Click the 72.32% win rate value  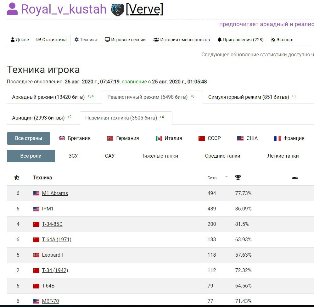[243, 270]
